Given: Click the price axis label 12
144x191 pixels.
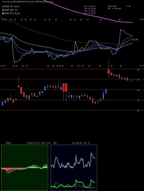Looking at the screenshot, I should click(138, 111).
